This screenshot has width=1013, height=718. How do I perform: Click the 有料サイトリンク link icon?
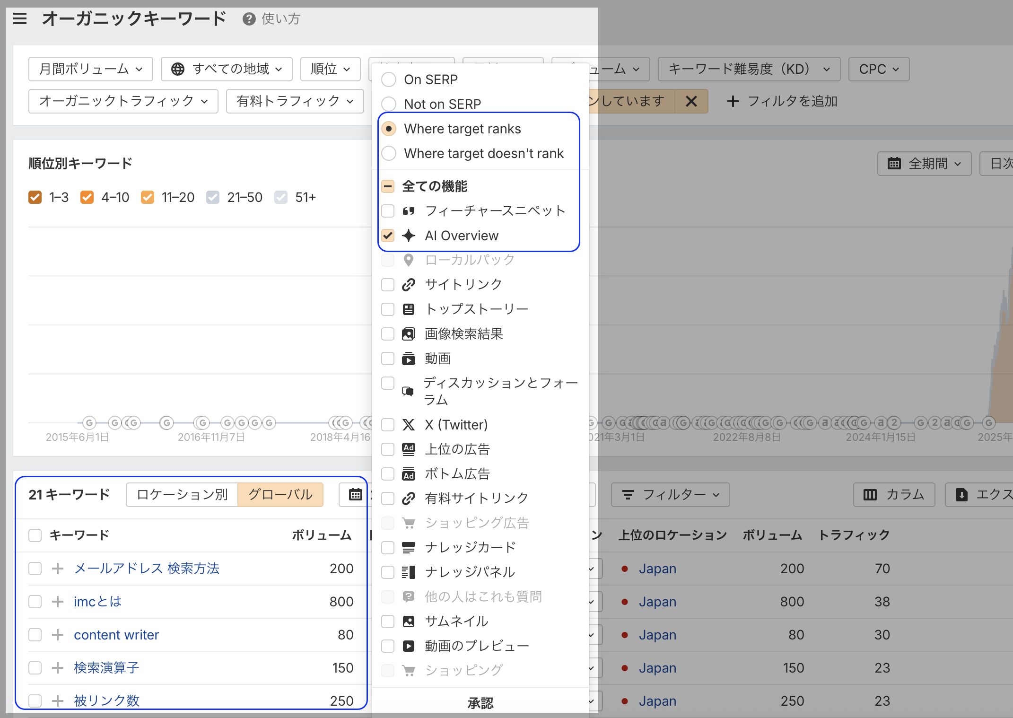(409, 499)
